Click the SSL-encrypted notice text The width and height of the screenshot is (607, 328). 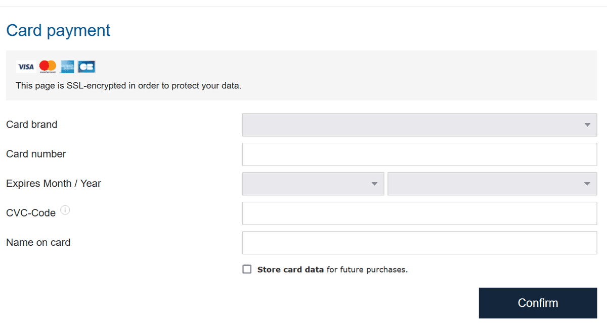128,86
